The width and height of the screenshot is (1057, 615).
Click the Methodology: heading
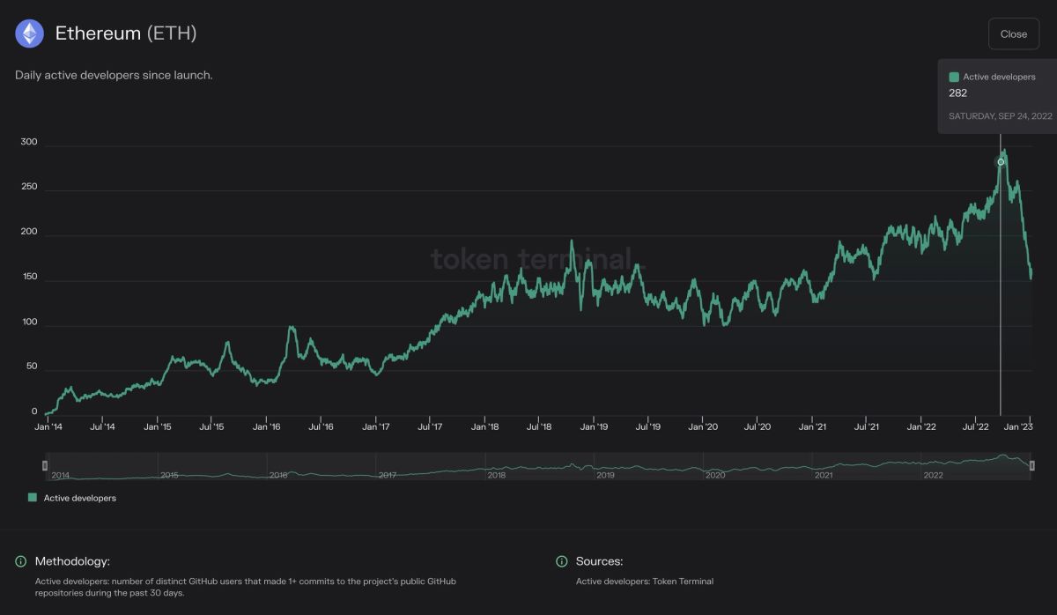tap(72, 561)
